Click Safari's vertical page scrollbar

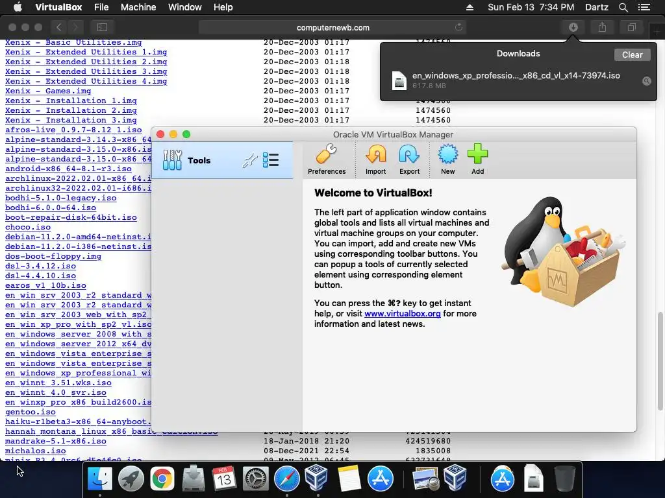pyautogui.click(x=660, y=361)
